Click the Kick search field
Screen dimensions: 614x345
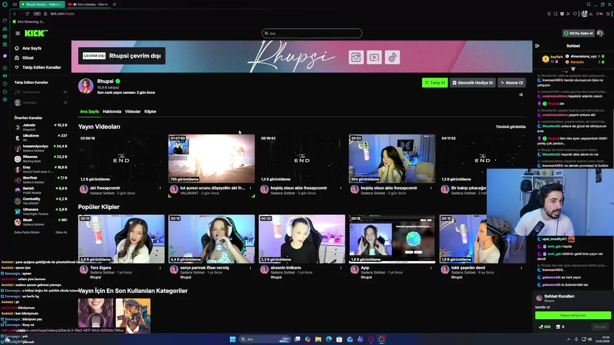312,34
